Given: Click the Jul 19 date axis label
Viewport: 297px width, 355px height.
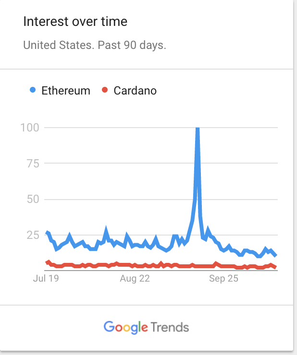Looking at the screenshot, I should 45,279.
